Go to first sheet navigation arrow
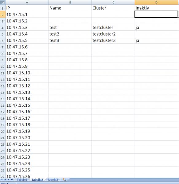 pos(2,179)
